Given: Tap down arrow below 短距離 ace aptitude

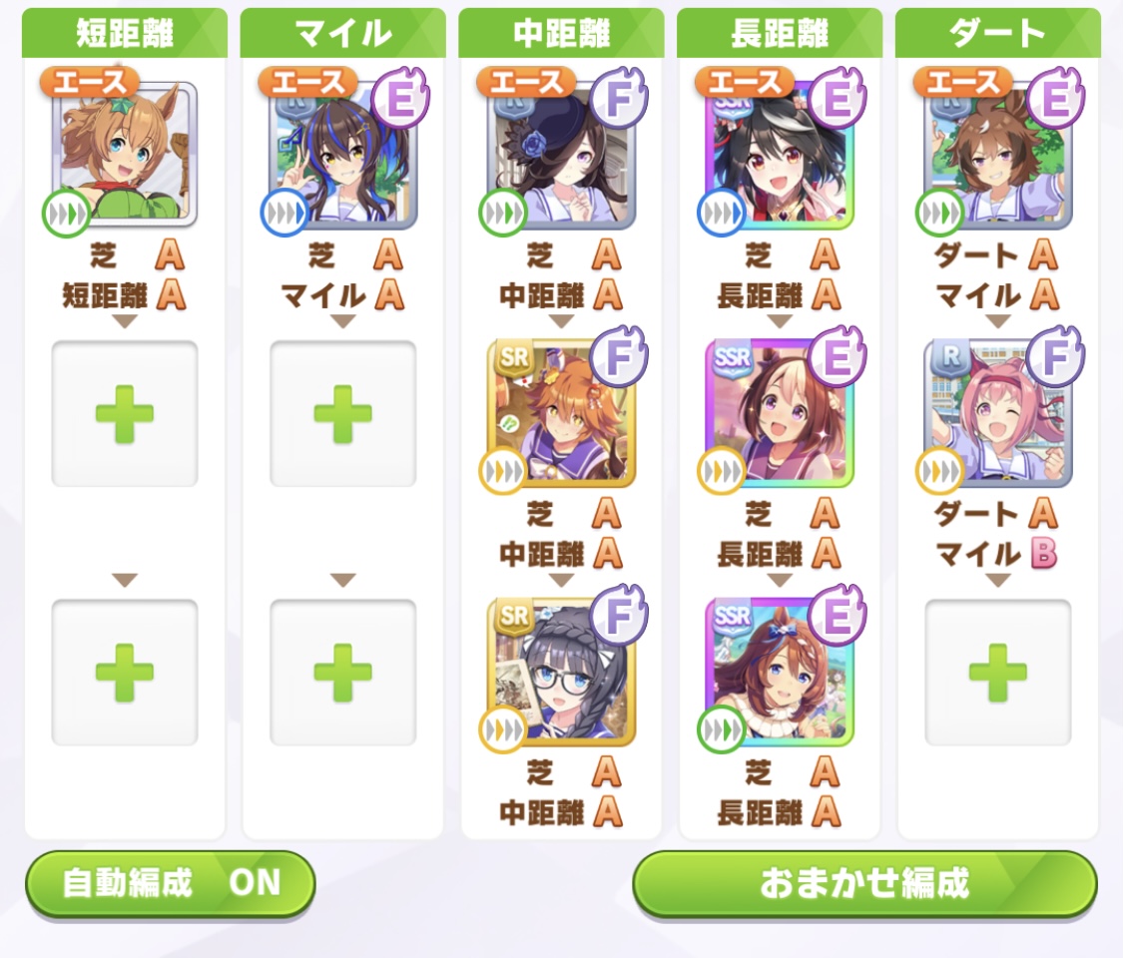Looking at the screenshot, I should (125, 322).
